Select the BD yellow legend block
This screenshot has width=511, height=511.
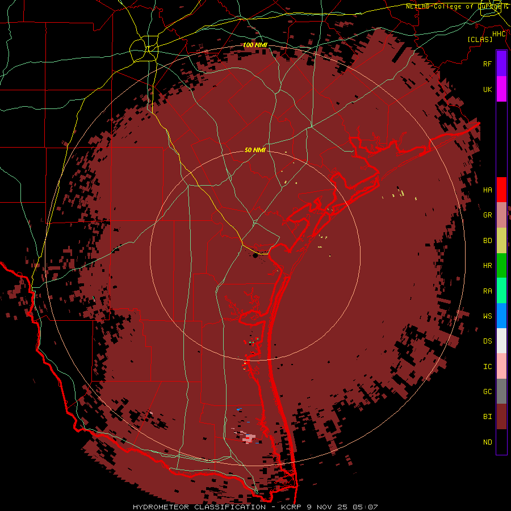pos(501,240)
